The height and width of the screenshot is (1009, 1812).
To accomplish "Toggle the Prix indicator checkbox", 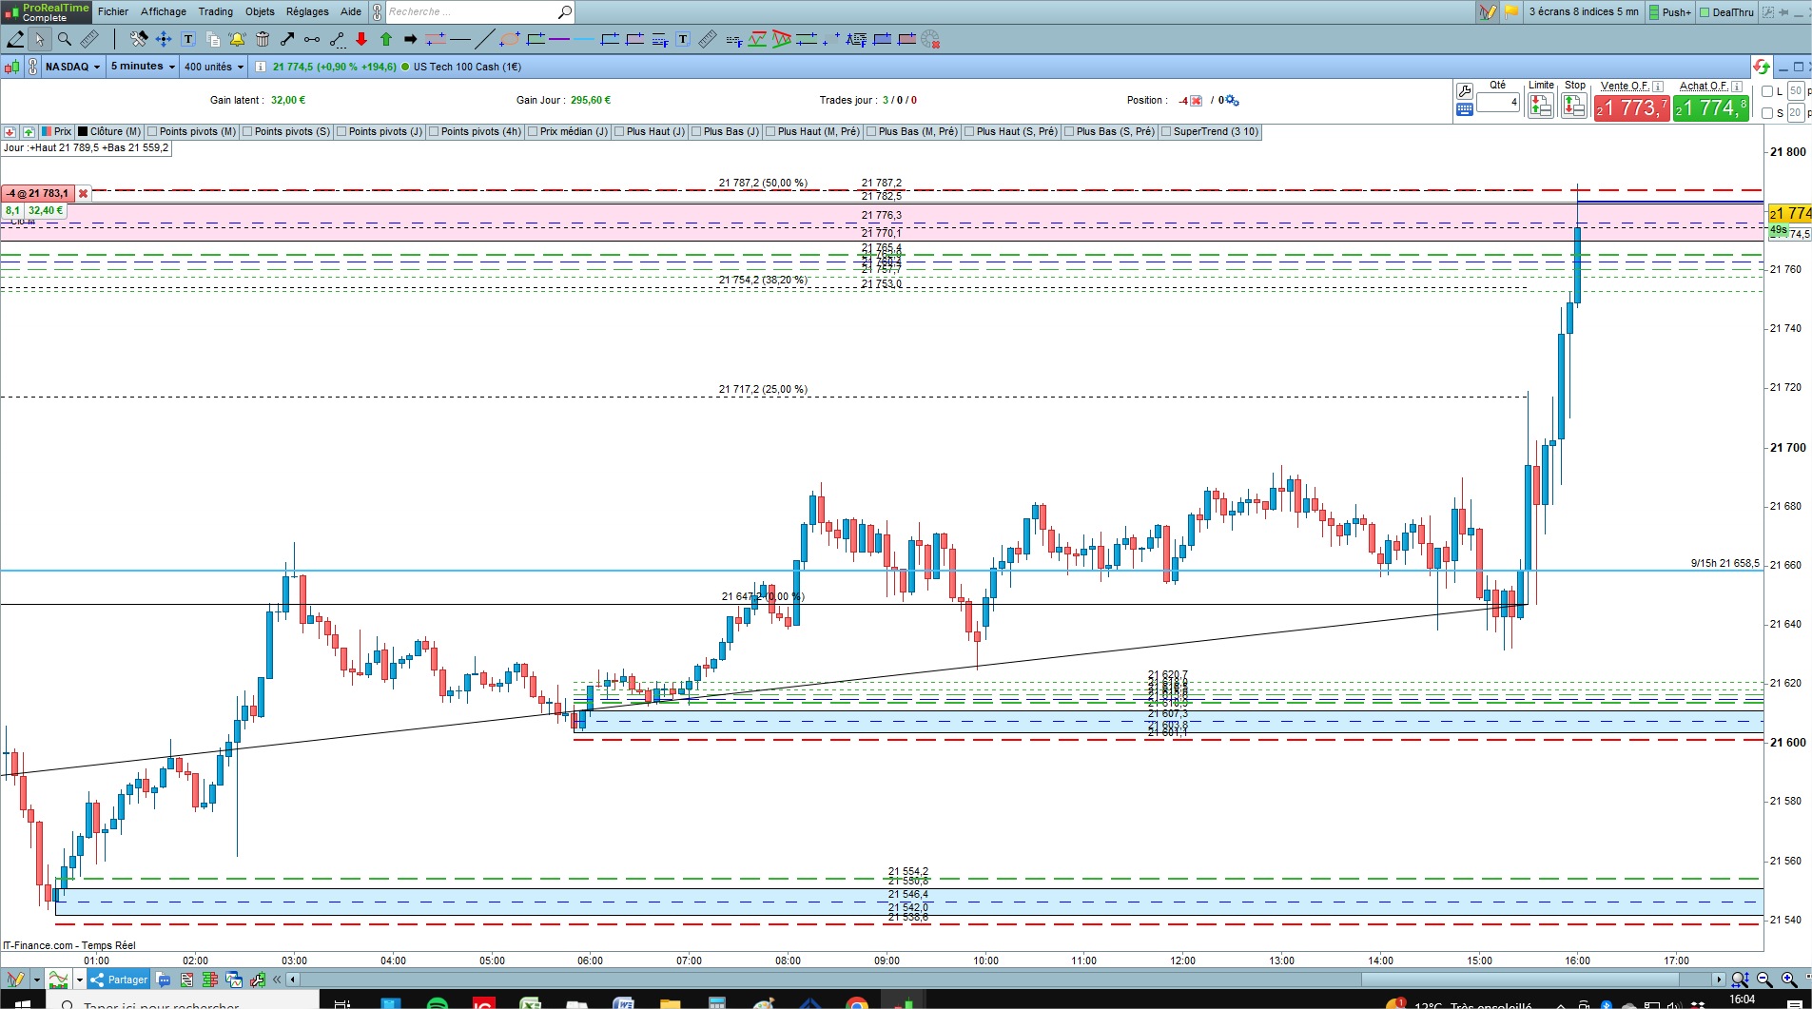I will [48, 131].
